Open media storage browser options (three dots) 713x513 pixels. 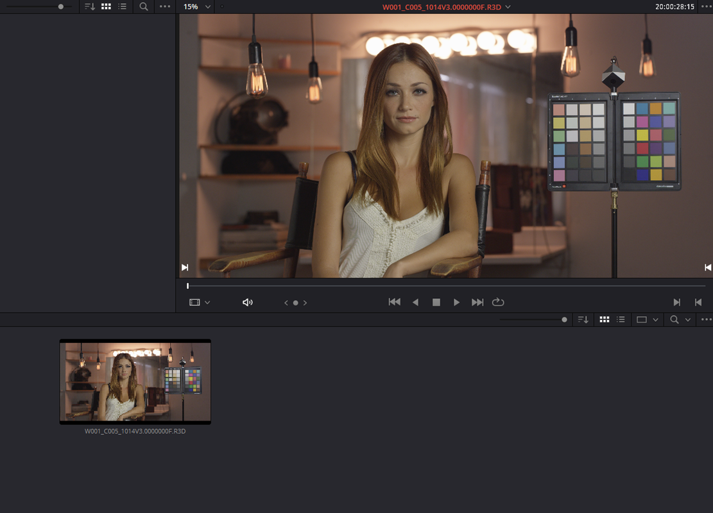pos(165,7)
